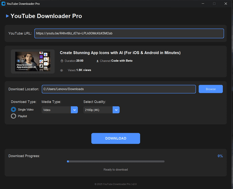The image size is (233, 189).
Task: Start the download with the DOWNLOAD button
Action: [116, 138]
